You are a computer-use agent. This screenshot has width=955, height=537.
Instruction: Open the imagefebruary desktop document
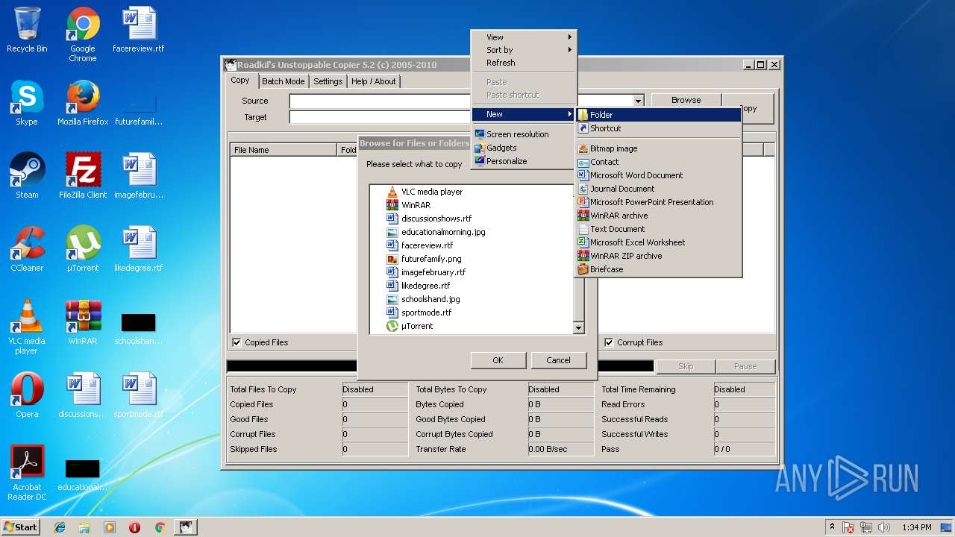(139, 177)
